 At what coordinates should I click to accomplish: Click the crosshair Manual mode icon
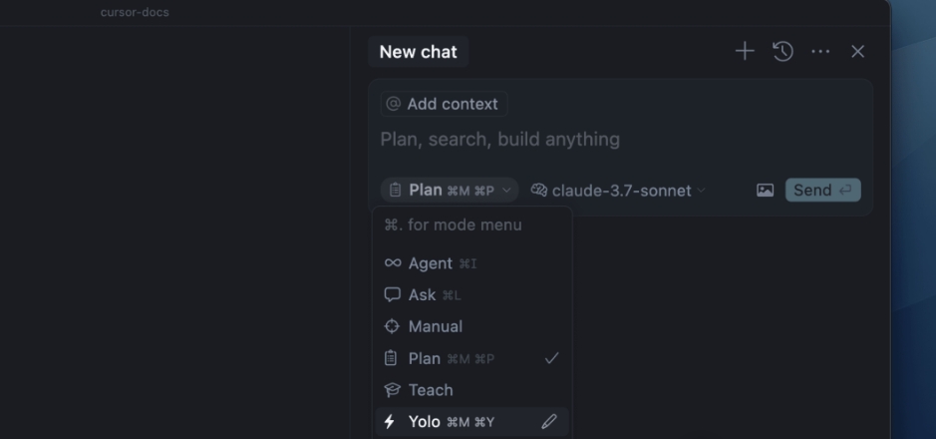click(393, 326)
